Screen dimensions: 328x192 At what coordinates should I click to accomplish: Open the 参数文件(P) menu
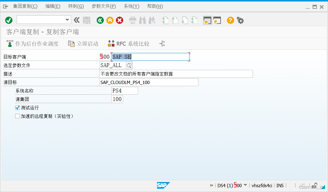click(x=104, y=6)
